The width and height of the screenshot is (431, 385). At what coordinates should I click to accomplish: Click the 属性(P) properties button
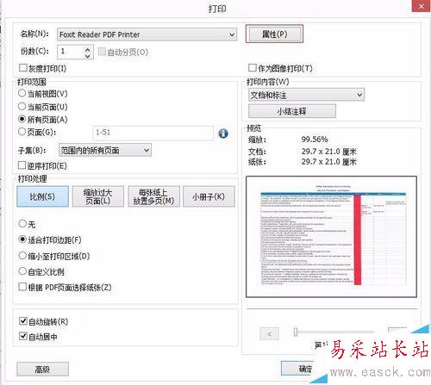274,34
